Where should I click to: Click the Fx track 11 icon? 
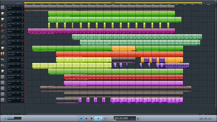2,65
